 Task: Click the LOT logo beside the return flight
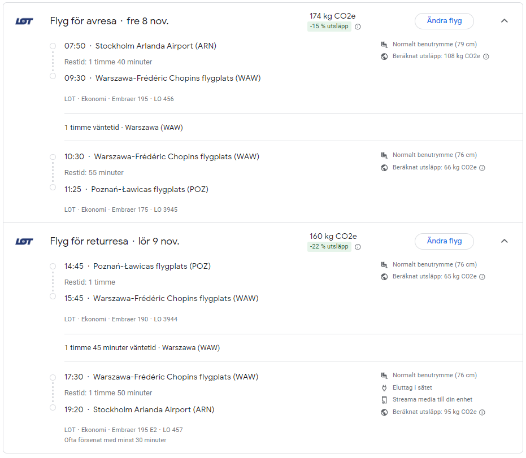24,242
